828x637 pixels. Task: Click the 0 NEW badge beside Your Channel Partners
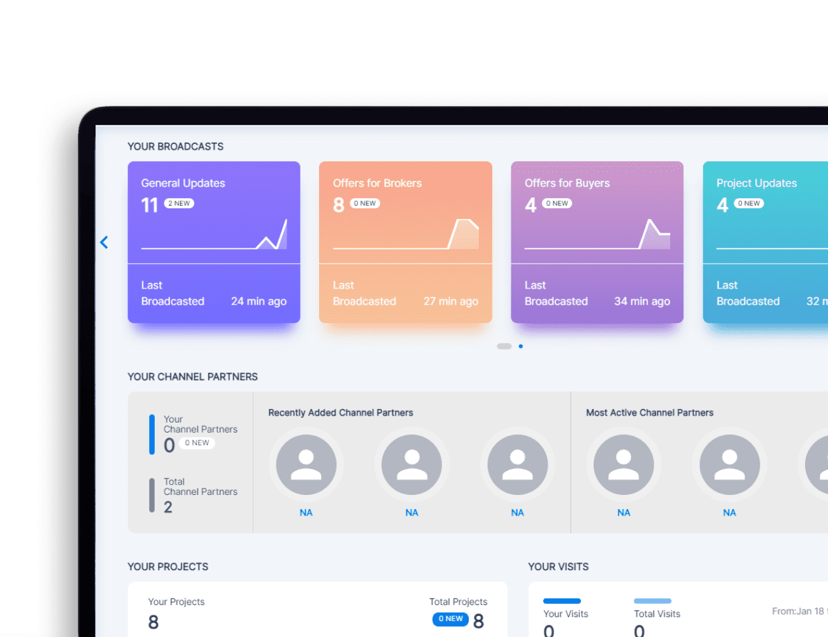pos(197,443)
